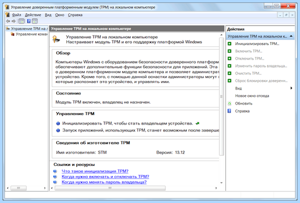Open the Действие menu

click(33, 15)
